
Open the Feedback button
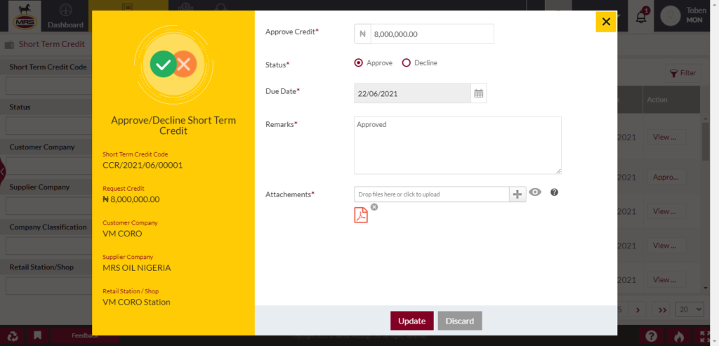(85, 336)
